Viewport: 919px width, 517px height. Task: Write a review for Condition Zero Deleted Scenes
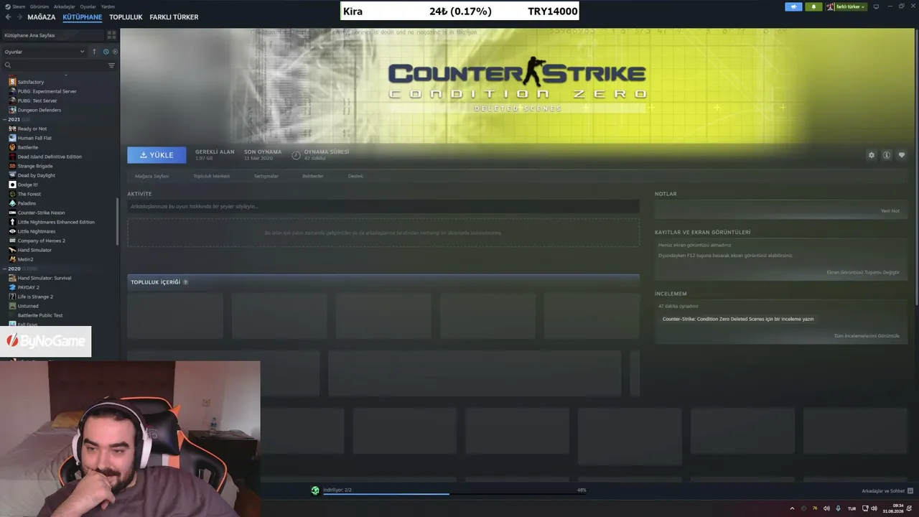point(738,319)
